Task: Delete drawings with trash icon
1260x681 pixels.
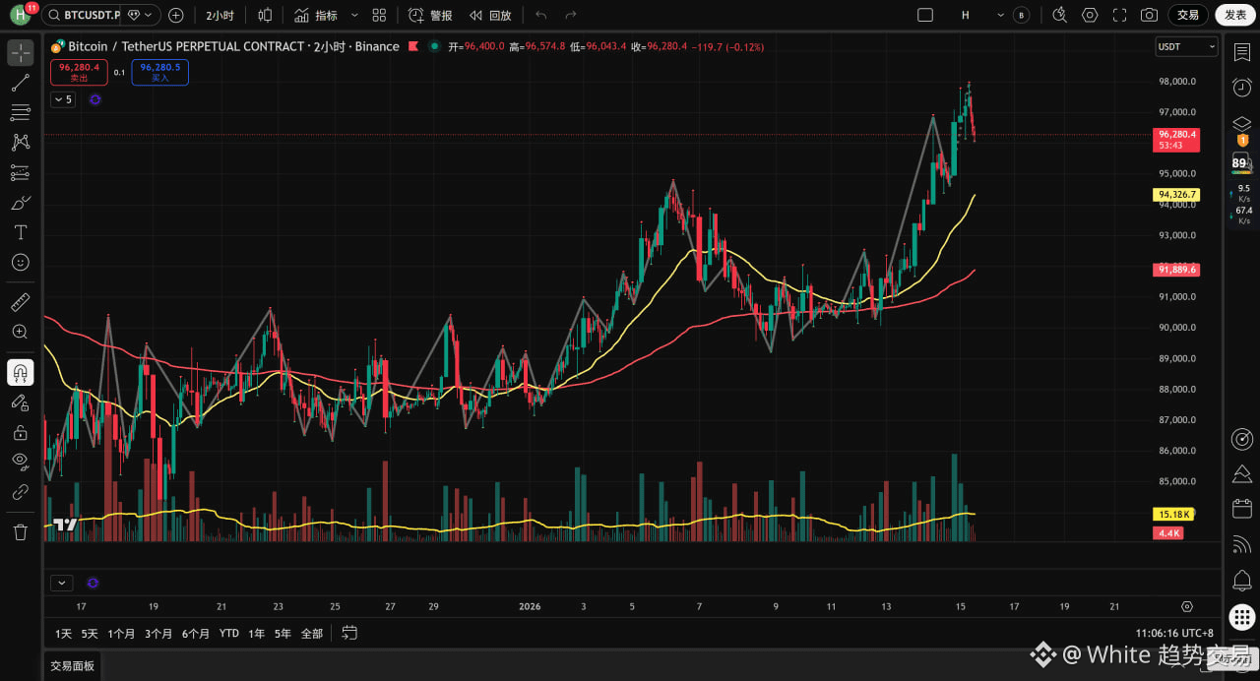Action: coord(21,532)
